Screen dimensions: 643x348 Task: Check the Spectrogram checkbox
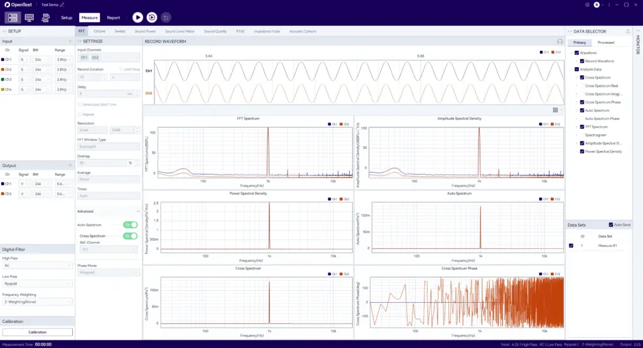click(582, 134)
